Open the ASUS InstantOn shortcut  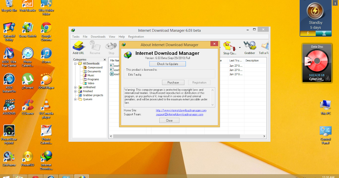(9, 83)
